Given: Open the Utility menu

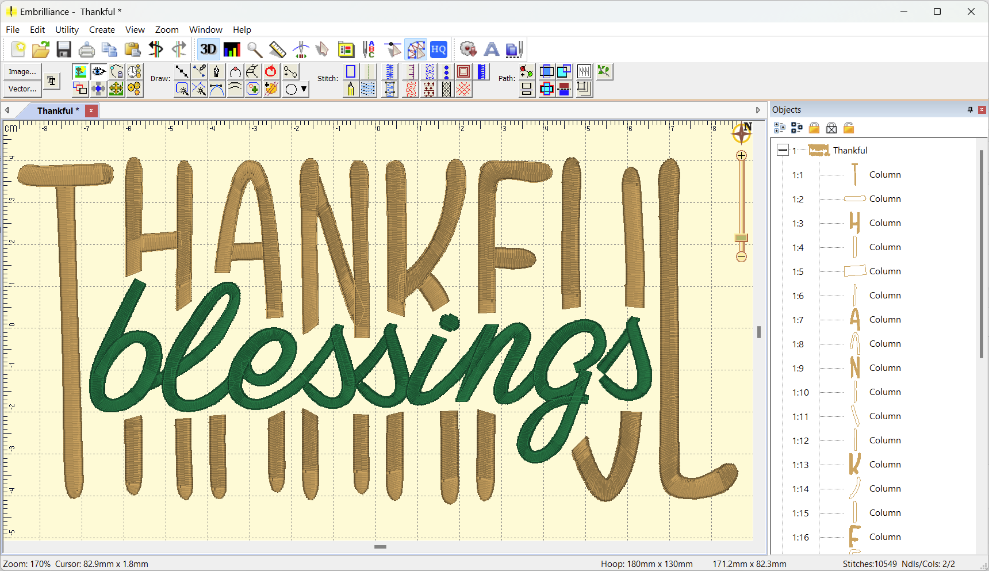Looking at the screenshot, I should (67, 30).
